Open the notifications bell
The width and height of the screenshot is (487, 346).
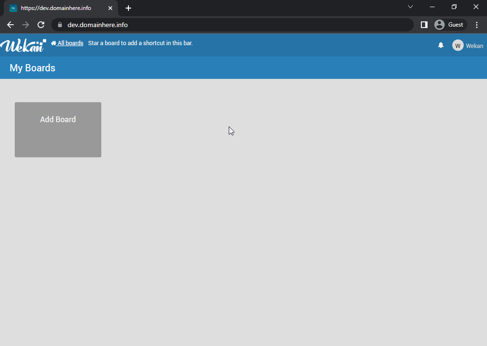441,45
